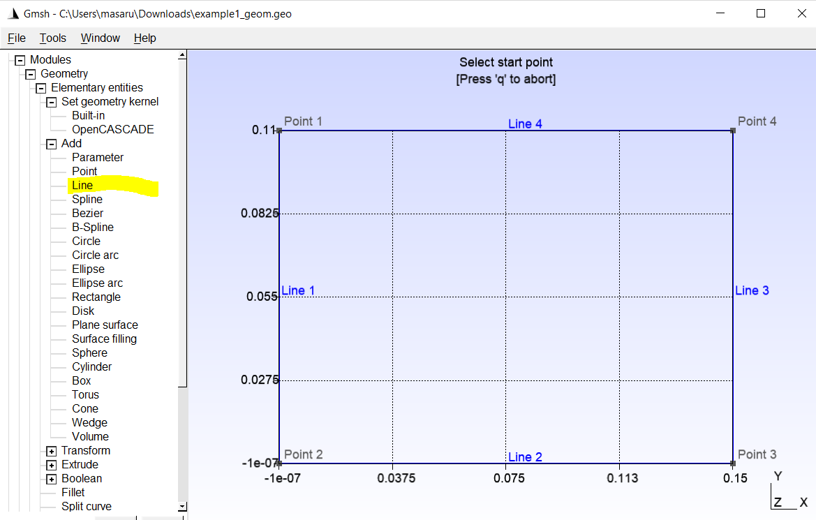This screenshot has width=816, height=520.
Task: Collapse the Elementary entities node
Action: (x=40, y=88)
